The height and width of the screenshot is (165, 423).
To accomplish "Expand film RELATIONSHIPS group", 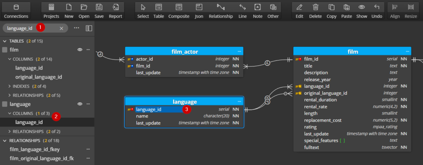I will (10, 95).
